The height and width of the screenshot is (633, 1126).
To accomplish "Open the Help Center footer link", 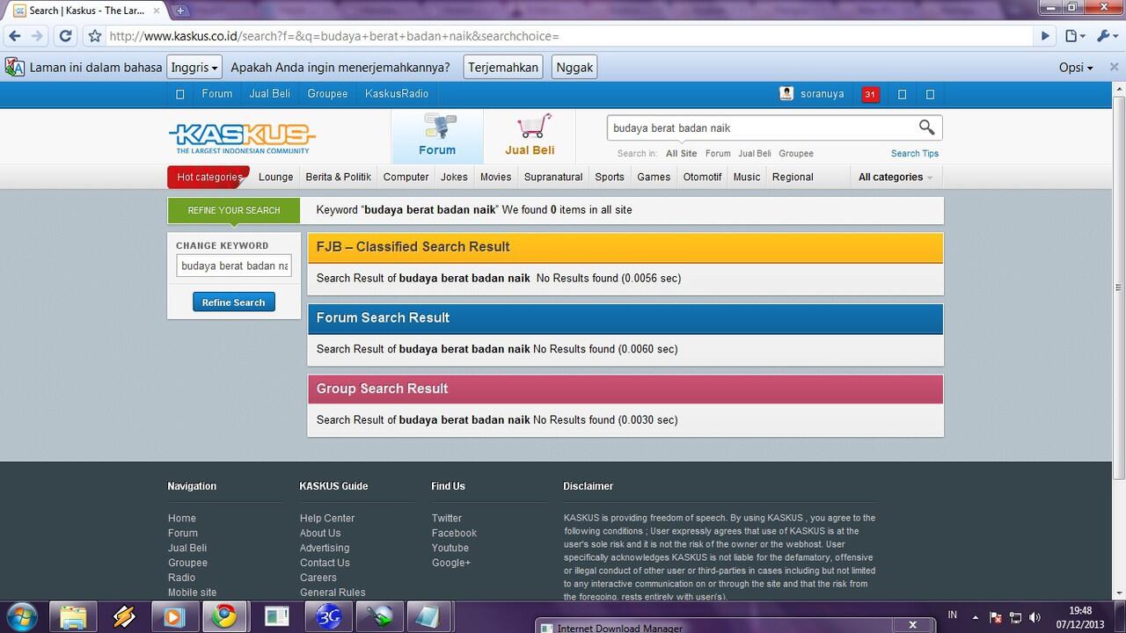I will (x=327, y=519).
